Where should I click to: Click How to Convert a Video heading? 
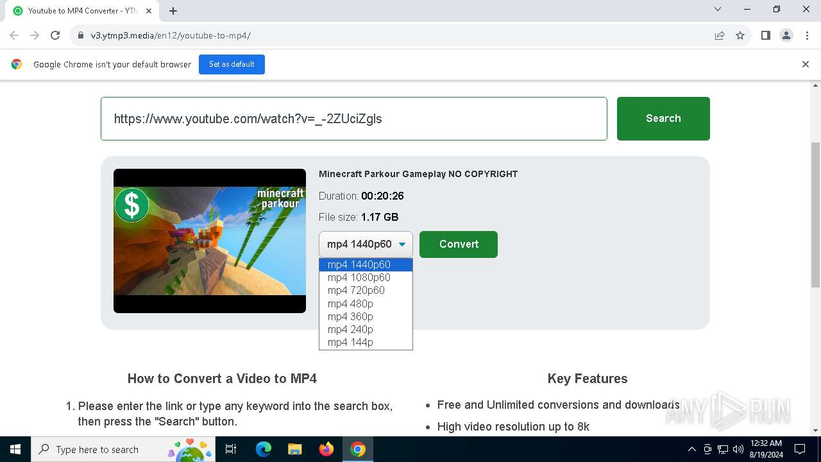pyautogui.click(x=222, y=379)
